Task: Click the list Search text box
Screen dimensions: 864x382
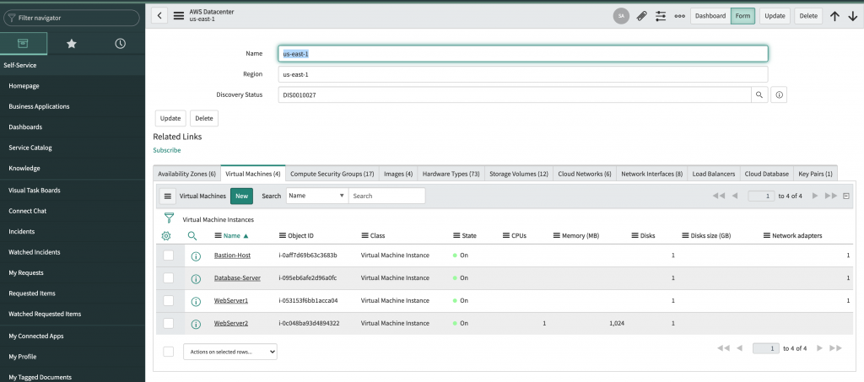Action: [386, 196]
